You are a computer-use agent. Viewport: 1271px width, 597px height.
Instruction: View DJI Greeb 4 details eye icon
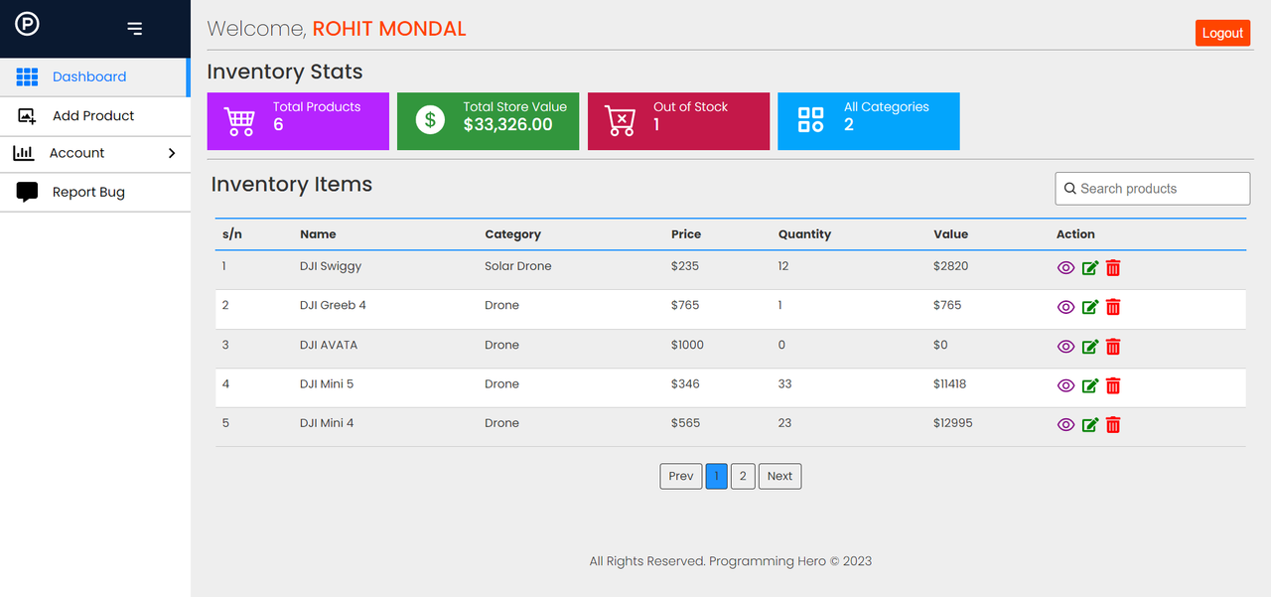[1065, 307]
